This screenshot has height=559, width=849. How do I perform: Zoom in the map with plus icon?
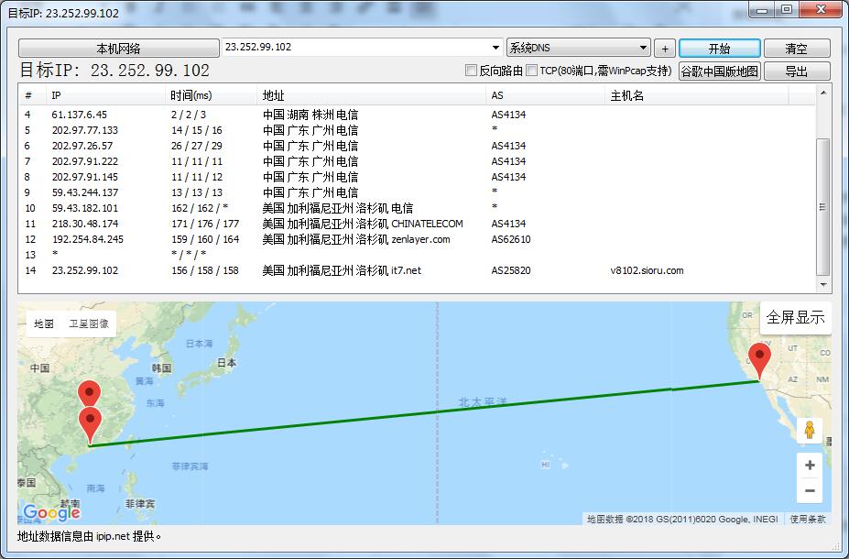click(x=809, y=466)
